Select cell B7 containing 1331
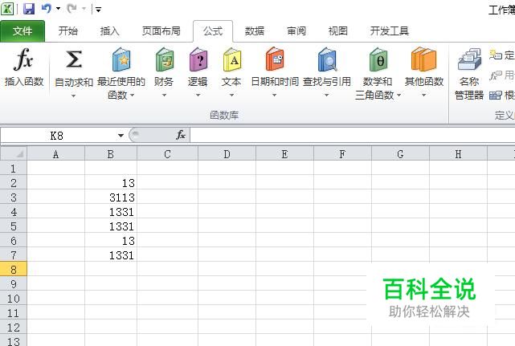This screenshot has width=515, height=346. [x=111, y=255]
